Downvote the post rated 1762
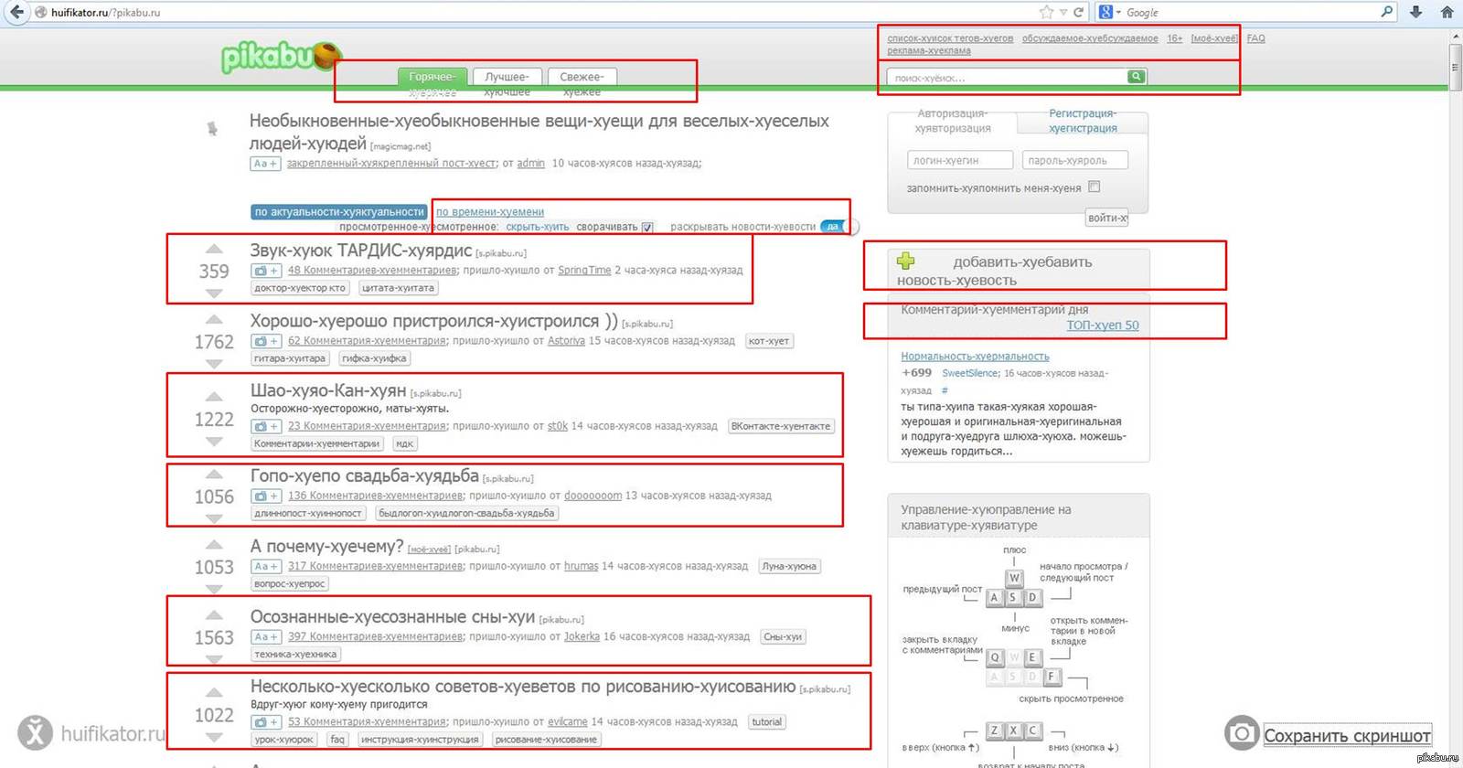The image size is (1463, 768). (x=214, y=364)
